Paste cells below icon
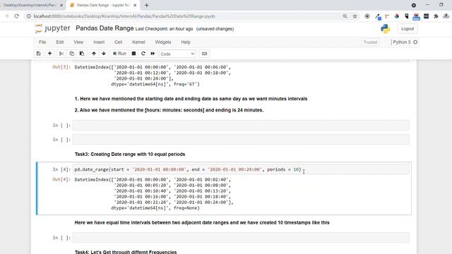The image size is (452, 254). (82, 54)
